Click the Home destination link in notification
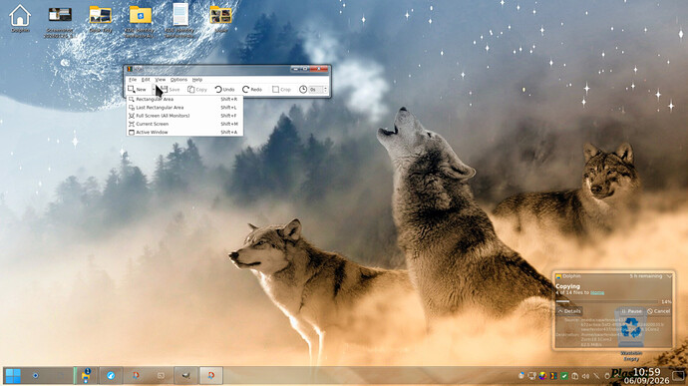The width and height of the screenshot is (688, 386). (597, 292)
